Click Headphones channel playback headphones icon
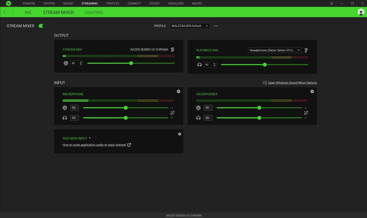Image resolution: width=367 pixels, height=218 pixels. pos(198,118)
